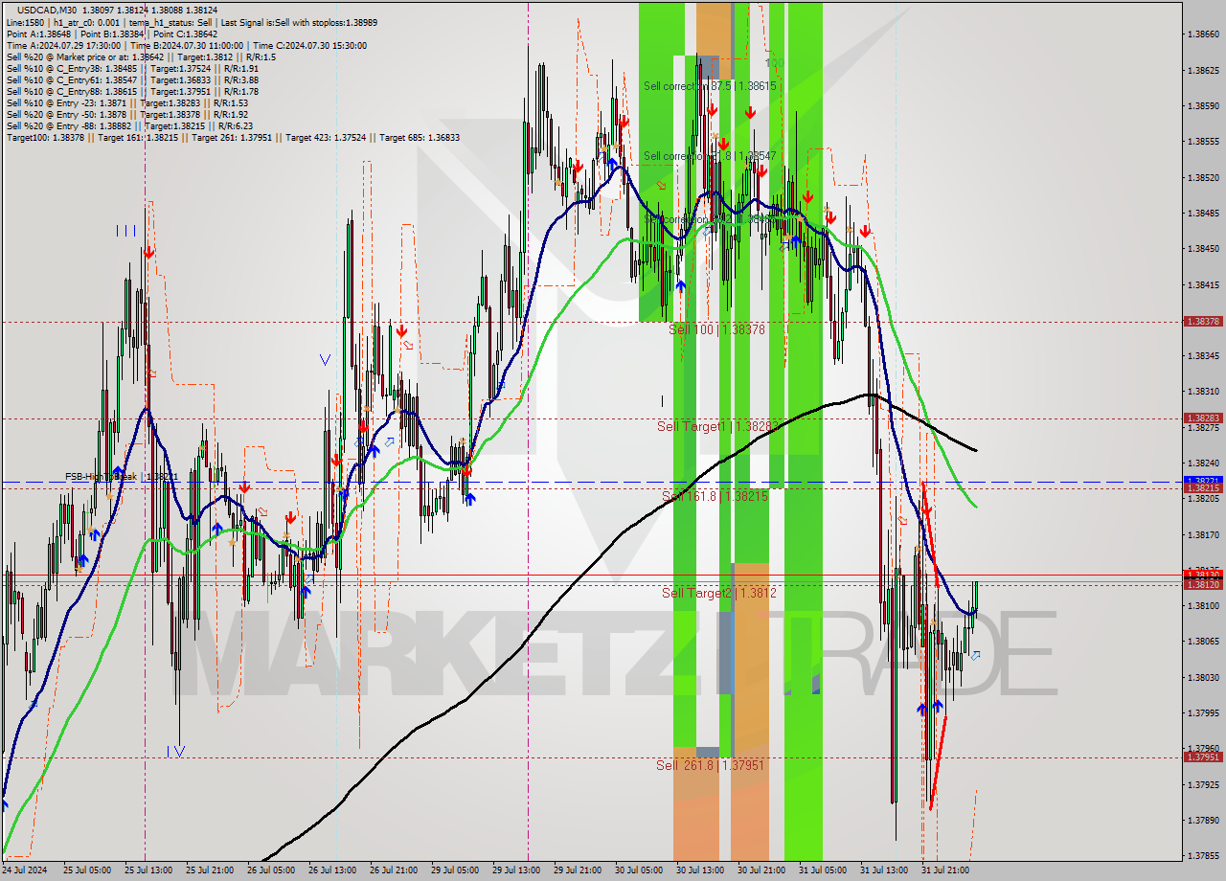Click the red 1.38378 price tag on axis
The width and height of the screenshot is (1226, 881).
coord(1203,322)
